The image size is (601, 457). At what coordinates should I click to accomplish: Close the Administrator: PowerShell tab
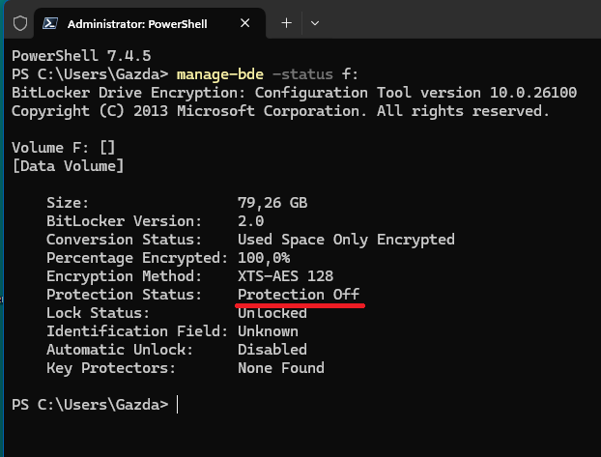click(x=244, y=23)
